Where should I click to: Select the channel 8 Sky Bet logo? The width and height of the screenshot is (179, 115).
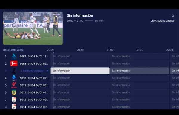click(14, 107)
